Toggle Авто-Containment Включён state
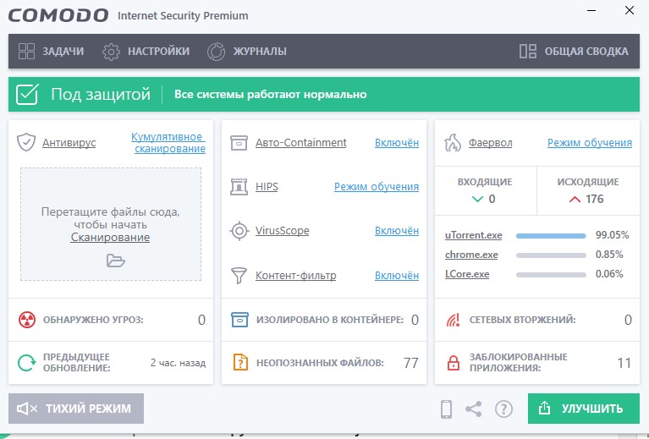 pyautogui.click(x=397, y=143)
